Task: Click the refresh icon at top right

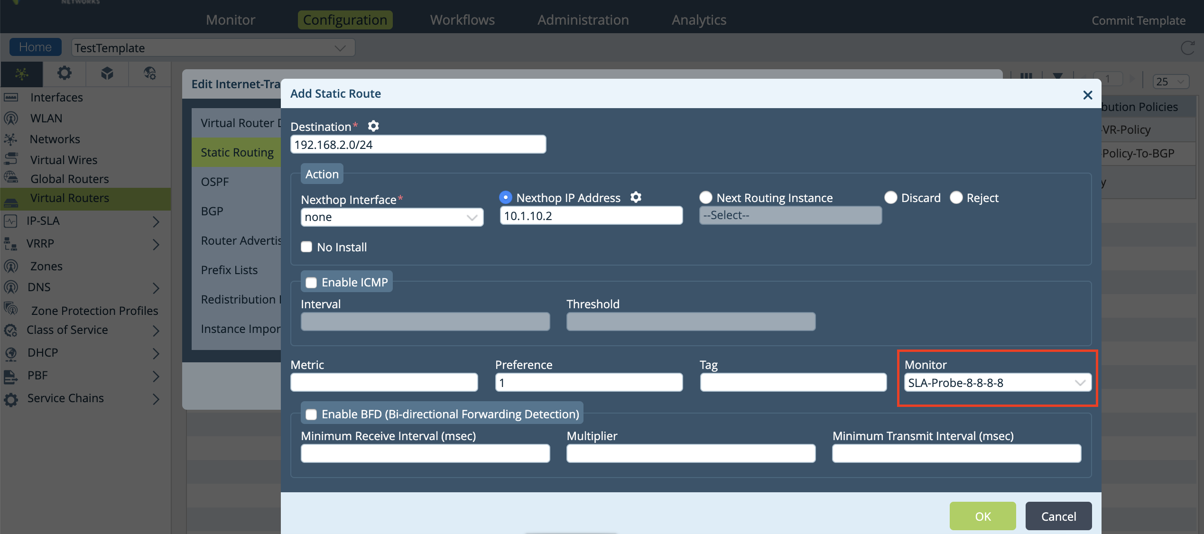Action: [1187, 48]
